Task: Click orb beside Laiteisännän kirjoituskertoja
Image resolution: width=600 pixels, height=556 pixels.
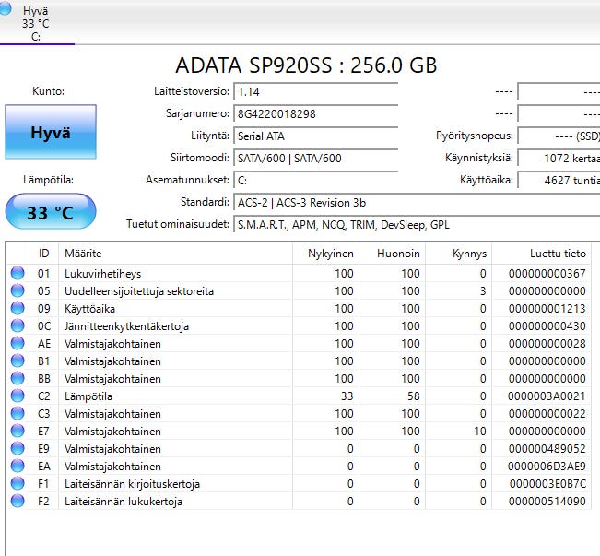Action: 18,484
